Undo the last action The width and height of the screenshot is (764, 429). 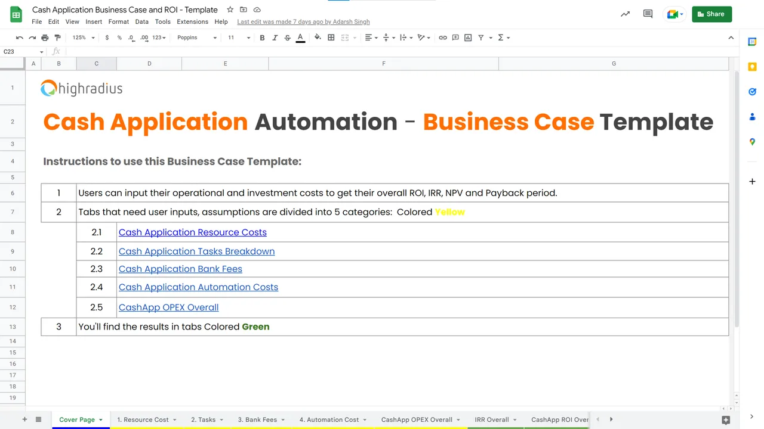coord(20,38)
